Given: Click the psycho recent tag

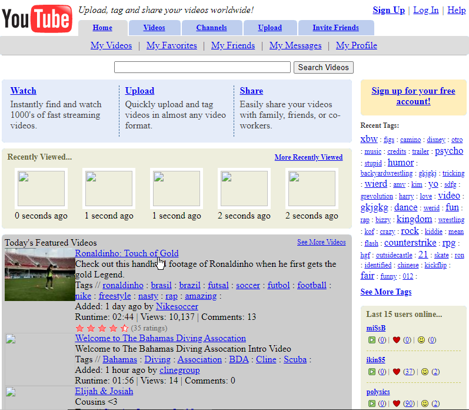Looking at the screenshot, I should coord(448,151).
